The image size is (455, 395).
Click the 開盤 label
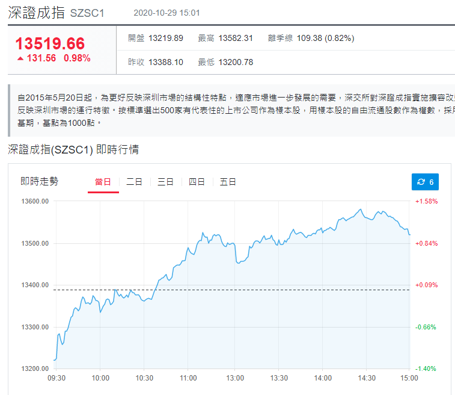(x=136, y=38)
